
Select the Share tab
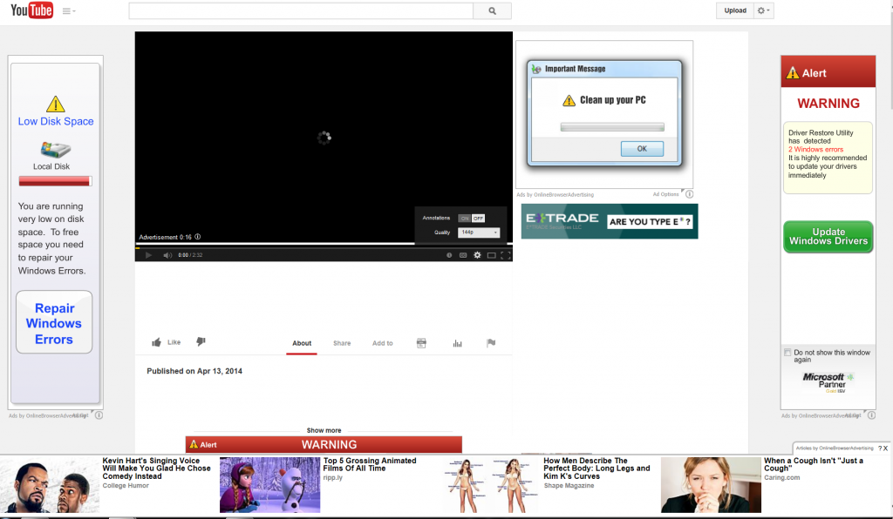pos(342,343)
